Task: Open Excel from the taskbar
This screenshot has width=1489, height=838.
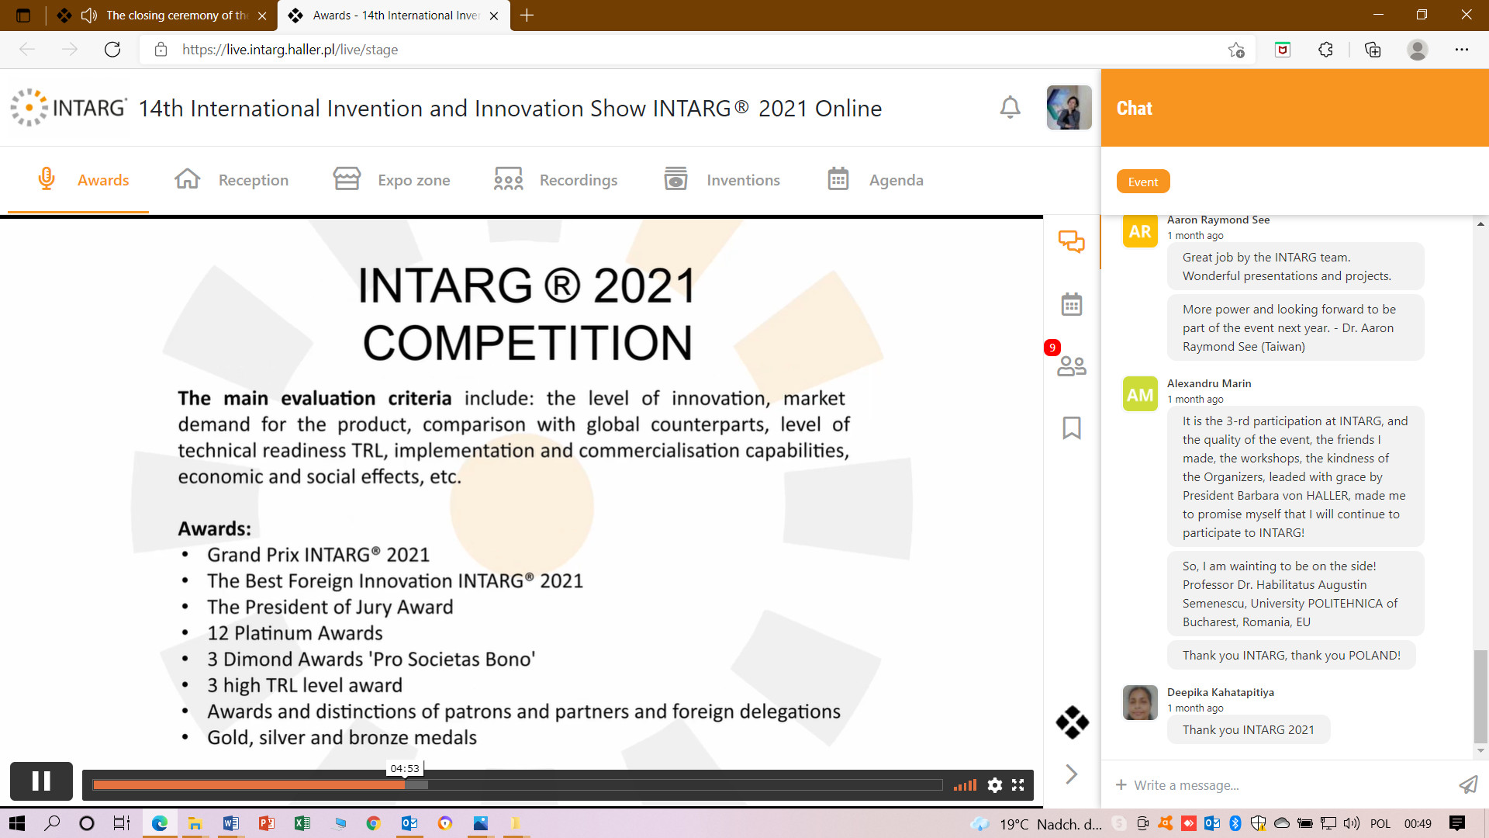Action: pos(302,823)
